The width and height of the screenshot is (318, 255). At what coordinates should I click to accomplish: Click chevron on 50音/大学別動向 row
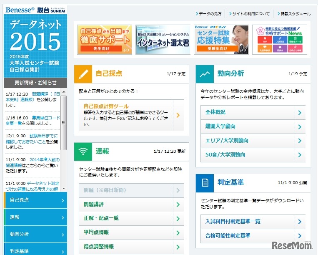pos(300,155)
